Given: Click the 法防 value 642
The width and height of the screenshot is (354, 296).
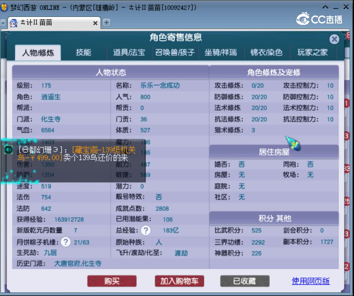Looking at the screenshot, I should click(x=46, y=209).
